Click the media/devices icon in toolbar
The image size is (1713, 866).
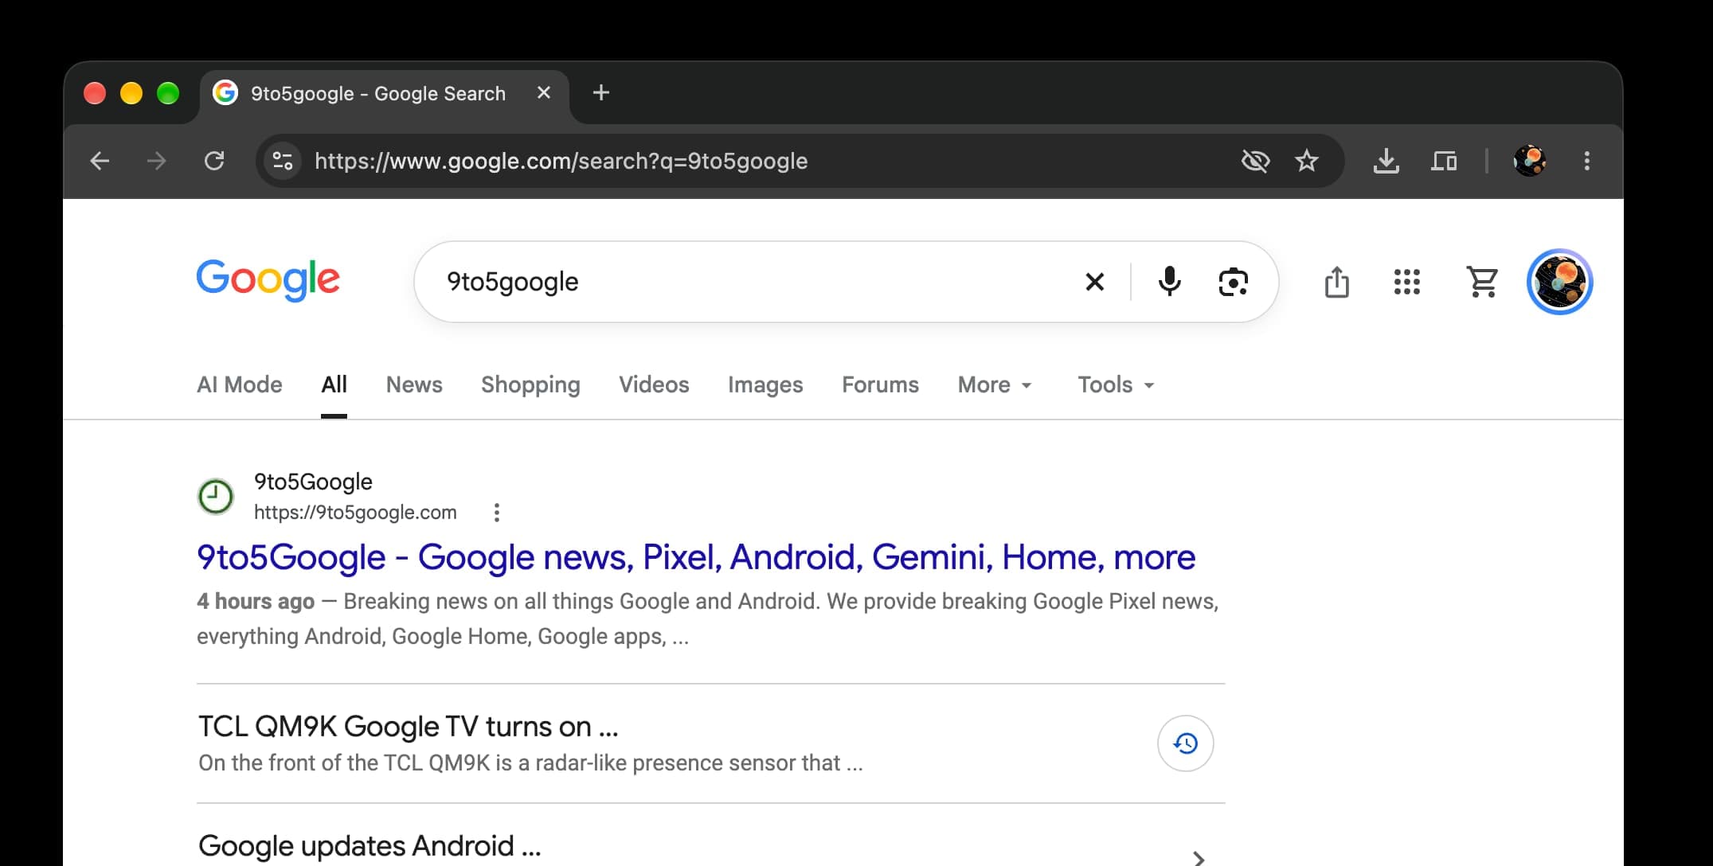[1444, 162]
